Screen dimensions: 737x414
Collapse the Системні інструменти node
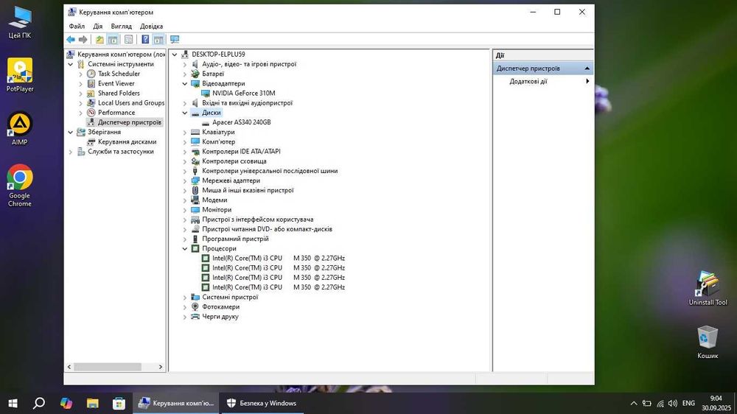(71, 64)
